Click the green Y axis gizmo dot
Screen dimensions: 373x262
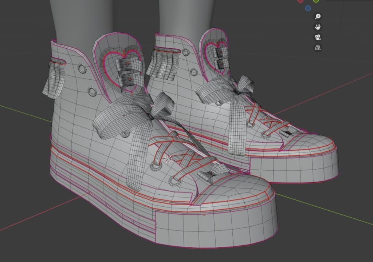point(316,1)
